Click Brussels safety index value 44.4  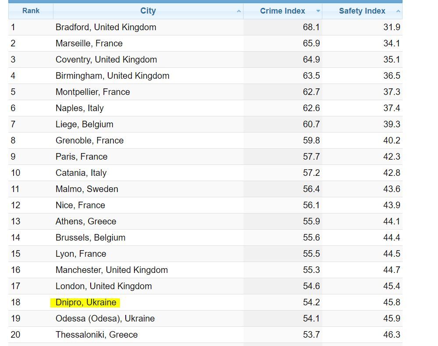tap(392, 238)
